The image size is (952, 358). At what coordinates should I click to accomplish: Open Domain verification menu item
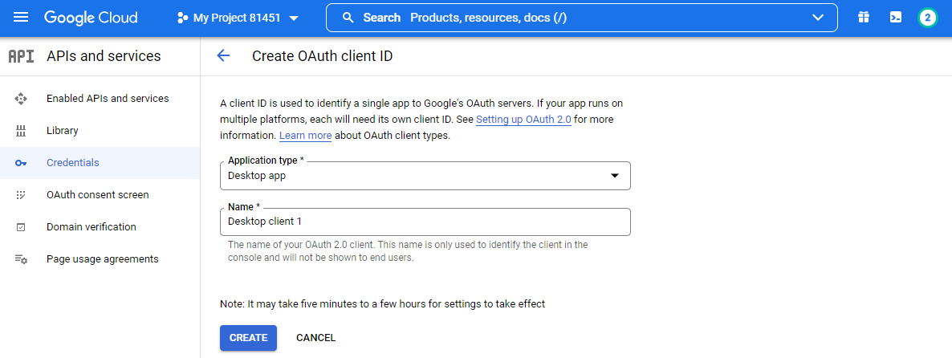tap(91, 227)
